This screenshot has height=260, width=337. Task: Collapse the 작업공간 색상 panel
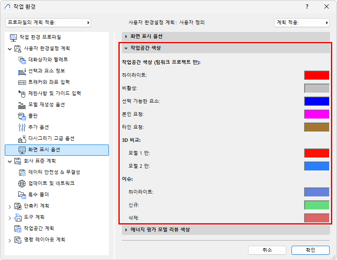(226, 48)
